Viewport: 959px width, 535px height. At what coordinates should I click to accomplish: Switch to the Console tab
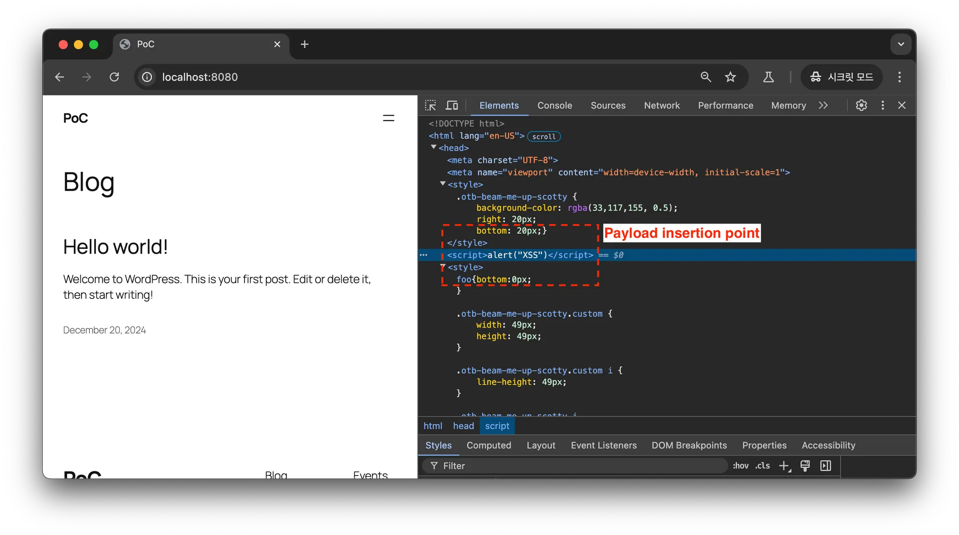[554, 105]
